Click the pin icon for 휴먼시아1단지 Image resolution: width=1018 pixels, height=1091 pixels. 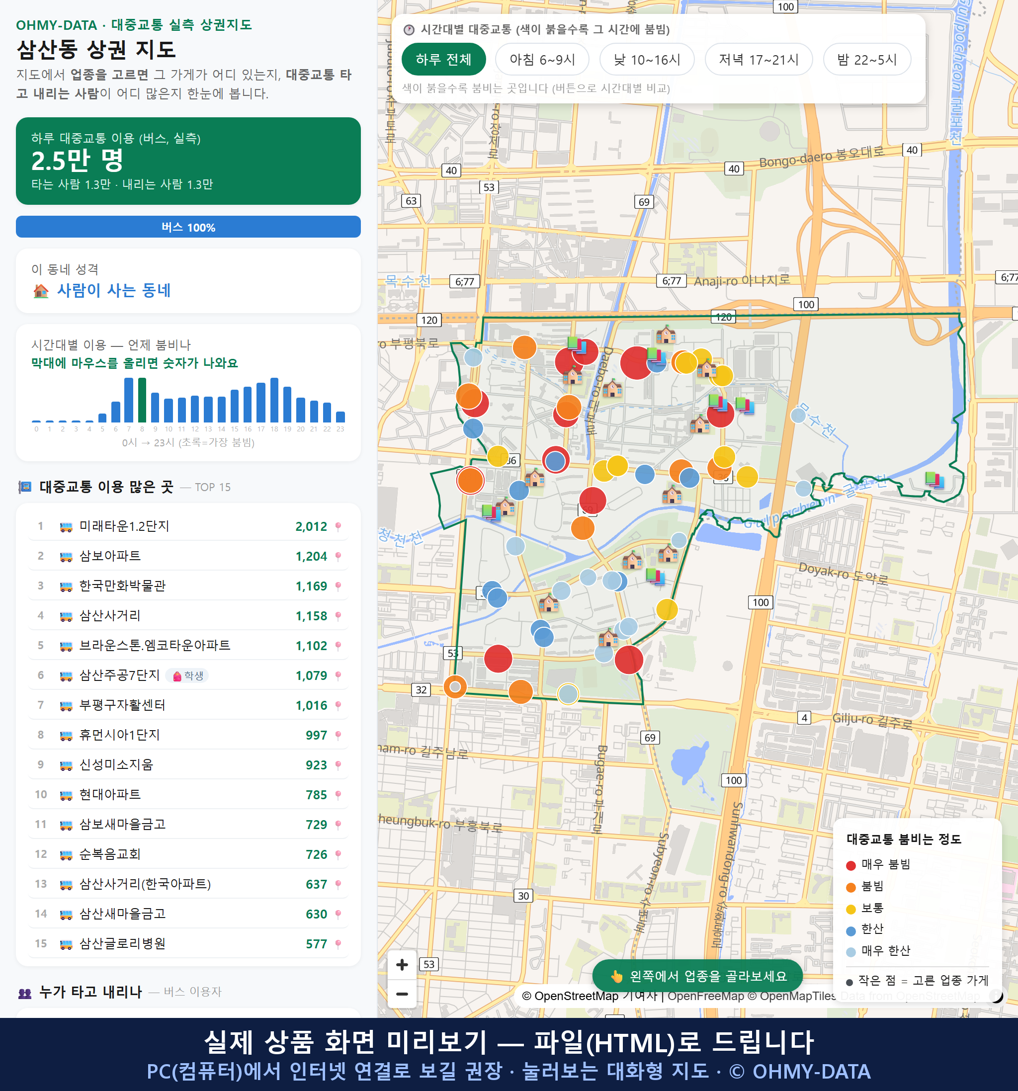tap(338, 736)
